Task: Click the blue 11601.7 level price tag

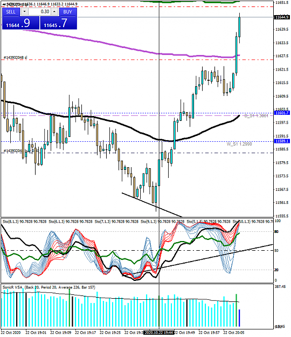Action: click(282, 113)
